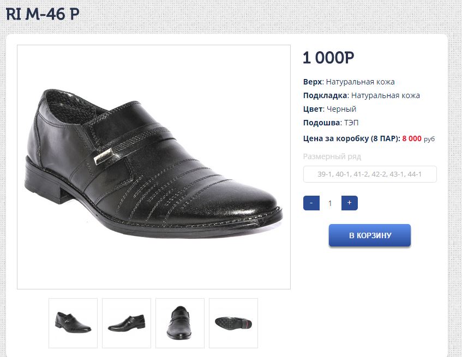Click the red "8 000" box price

[x=412, y=138]
